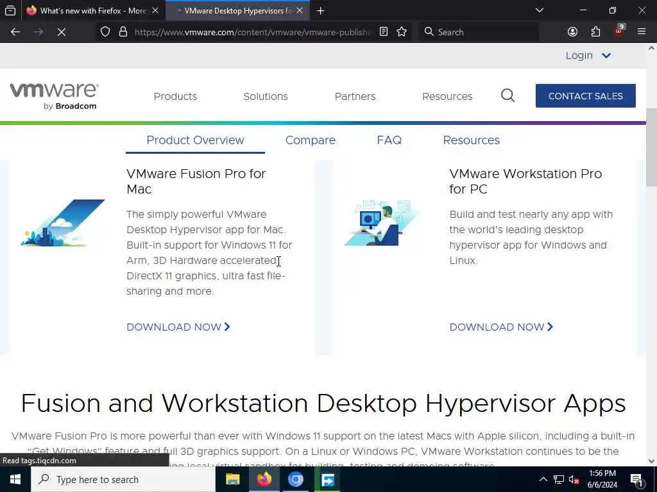Viewport: 657px width, 492px height.
Task: Click the Firefox search box
Action: 479,32
